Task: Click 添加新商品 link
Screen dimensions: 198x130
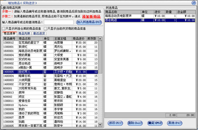Action: 91,17
